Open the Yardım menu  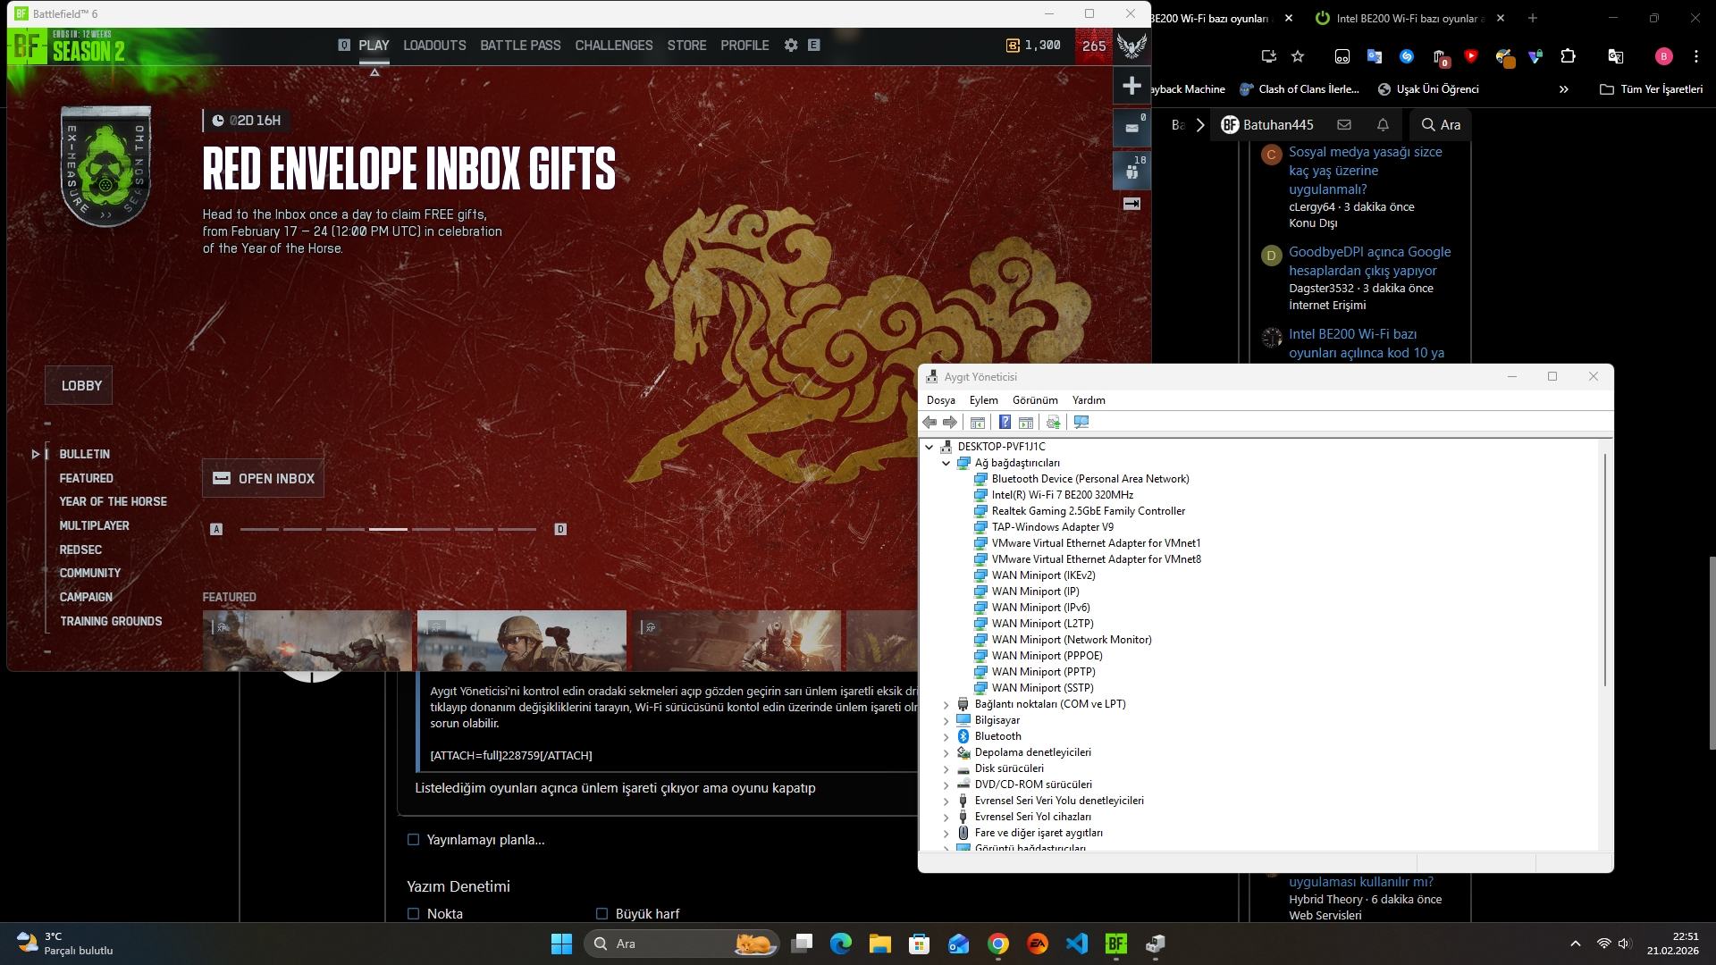point(1089,400)
